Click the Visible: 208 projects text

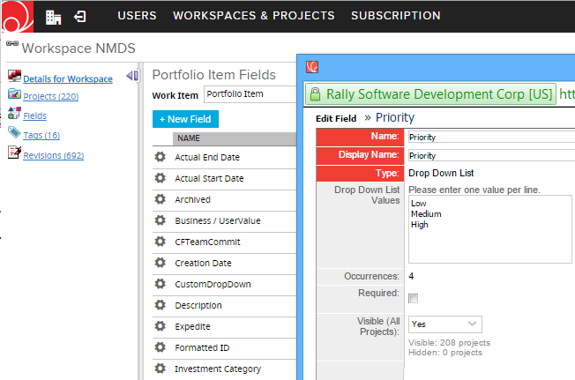tap(449, 343)
